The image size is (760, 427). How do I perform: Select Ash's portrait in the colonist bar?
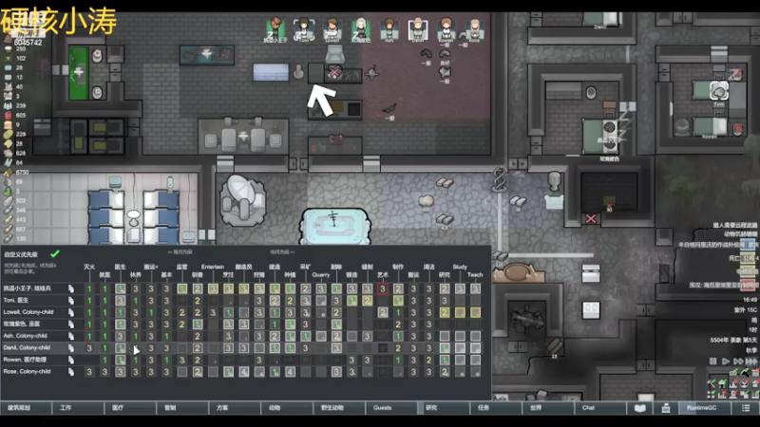[389, 30]
